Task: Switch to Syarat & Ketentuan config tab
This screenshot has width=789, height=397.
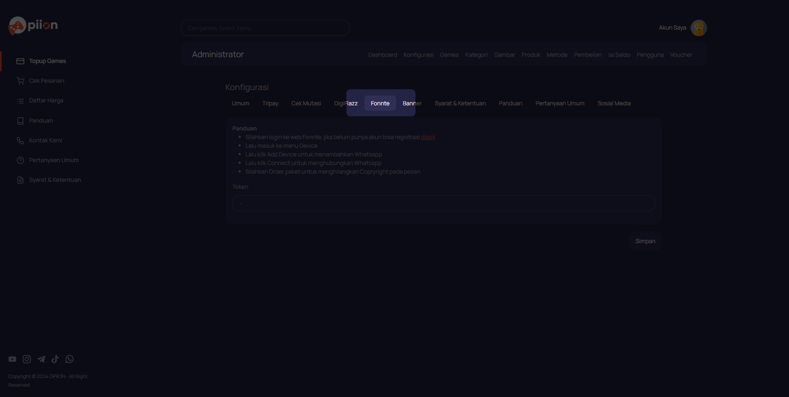Action: click(460, 103)
